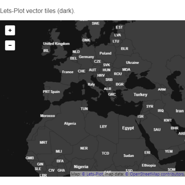Click the NER label on the map
This screenshot has height=185, width=185.
pyautogui.click(x=84, y=148)
